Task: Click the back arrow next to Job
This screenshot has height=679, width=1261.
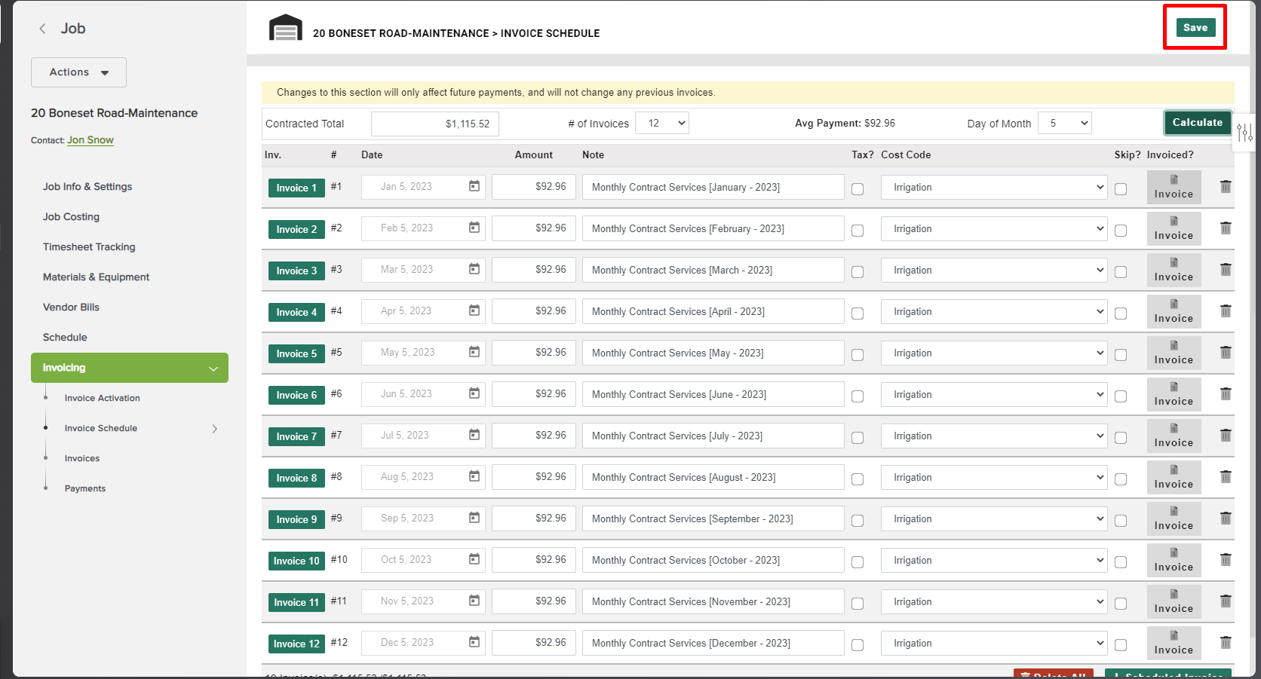Action: (x=42, y=29)
